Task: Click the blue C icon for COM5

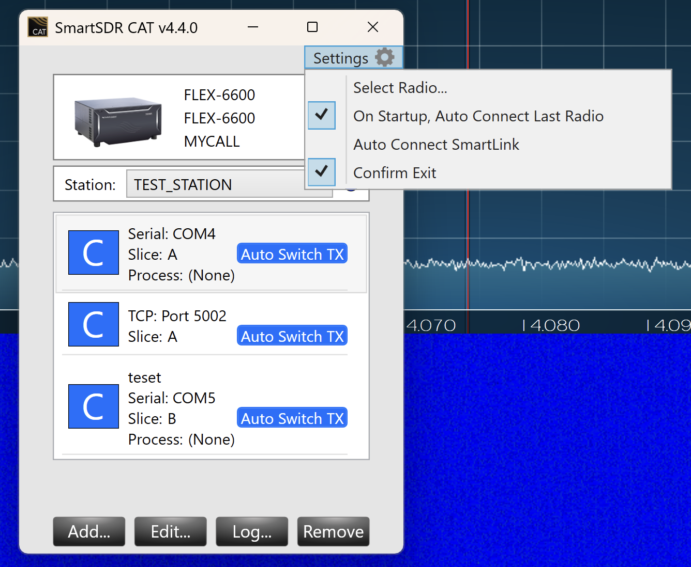Action: (x=94, y=406)
